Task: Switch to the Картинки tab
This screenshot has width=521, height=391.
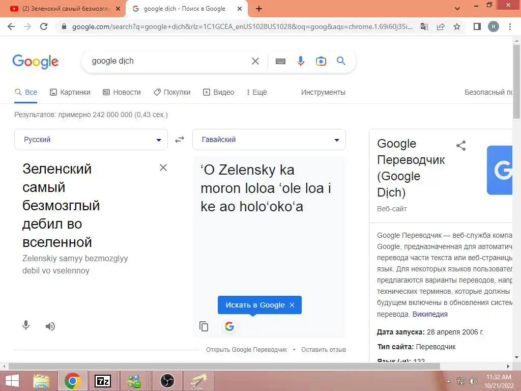Action: point(70,92)
